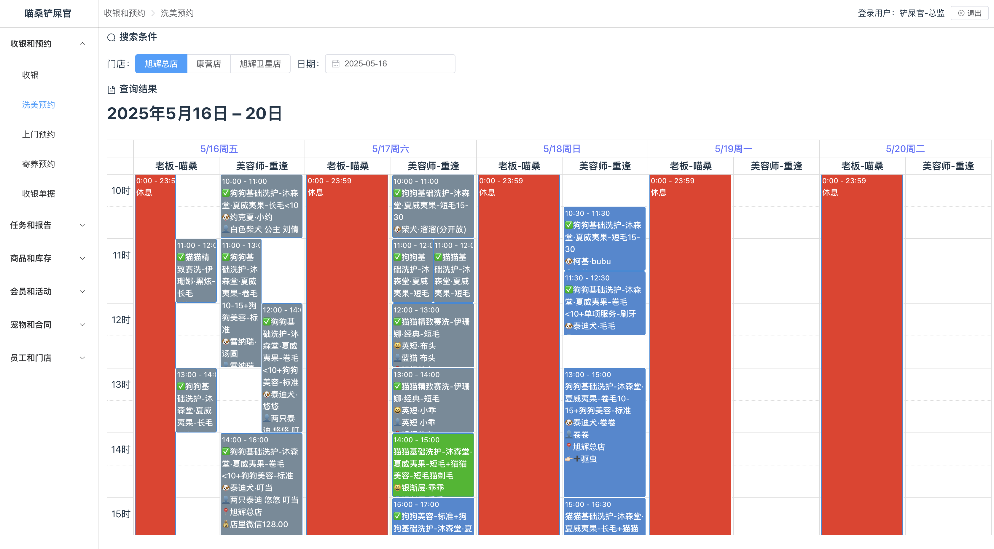The height and width of the screenshot is (549, 994).
Task: Select the 康营店 store option
Action: (209, 64)
